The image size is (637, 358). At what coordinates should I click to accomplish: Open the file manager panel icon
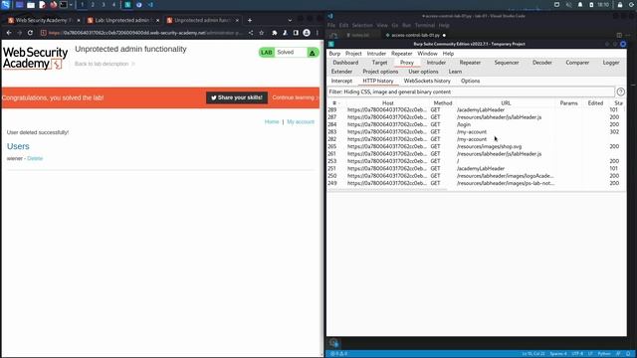point(31,4)
